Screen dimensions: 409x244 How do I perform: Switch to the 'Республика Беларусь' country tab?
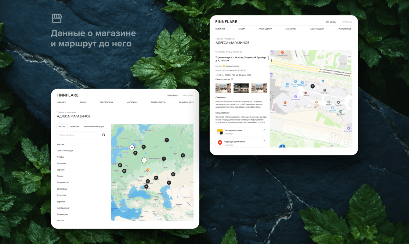tap(94, 126)
